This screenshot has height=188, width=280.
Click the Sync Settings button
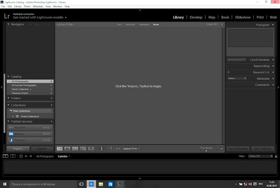click(262, 148)
